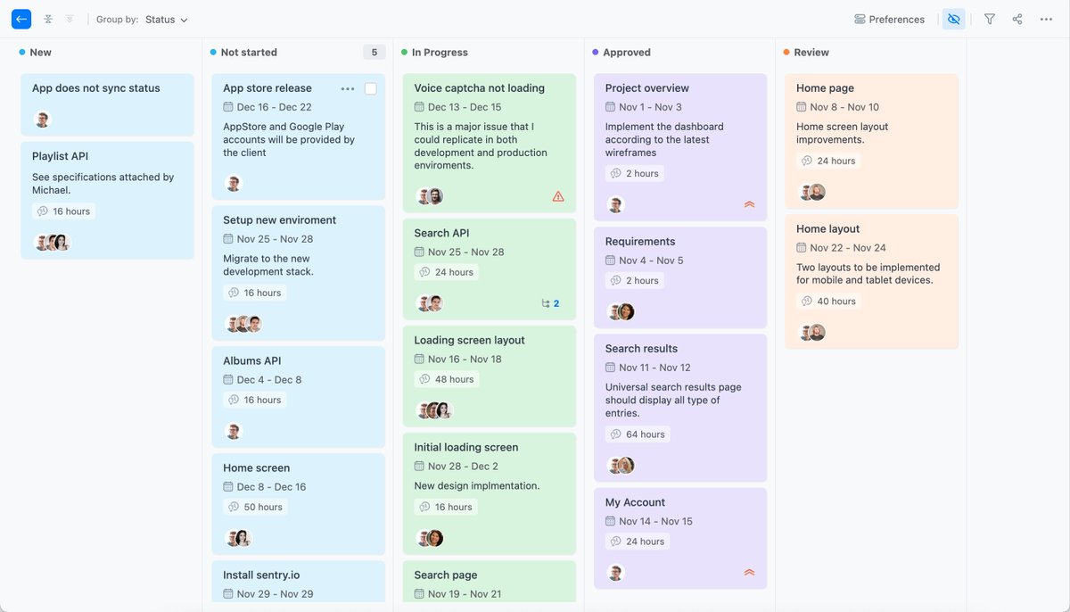
Task: Click the Review column header
Action: point(811,53)
